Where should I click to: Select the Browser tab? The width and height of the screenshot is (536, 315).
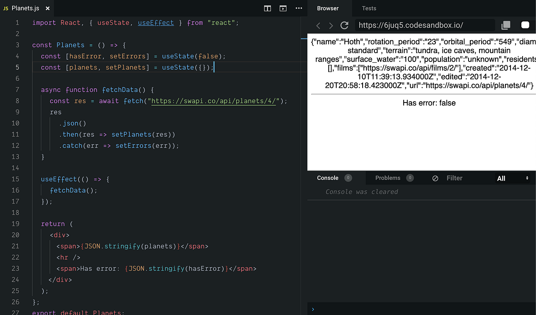coord(328,8)
